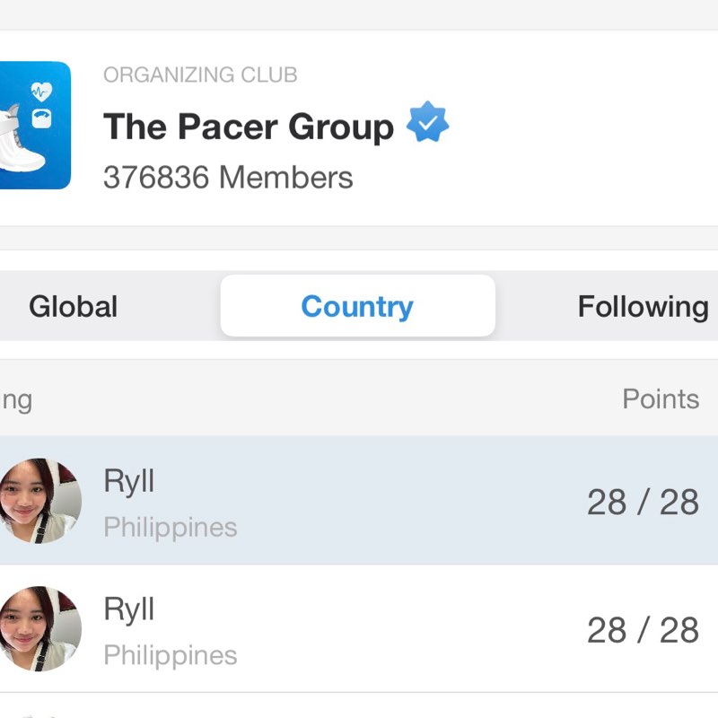Switch to the Global tab
Screen dimensions: 718x718
click(x=74, y=307)
